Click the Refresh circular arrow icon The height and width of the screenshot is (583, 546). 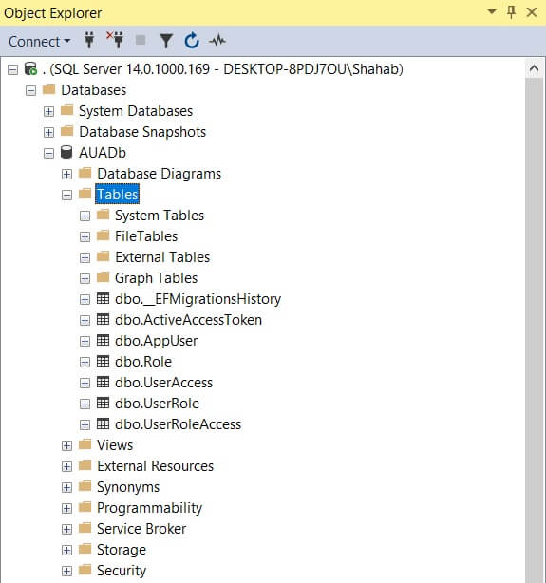[x=192, y=41]
